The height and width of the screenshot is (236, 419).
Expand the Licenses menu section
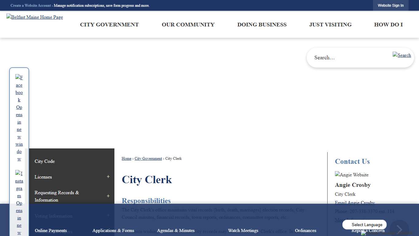(108, 177)
